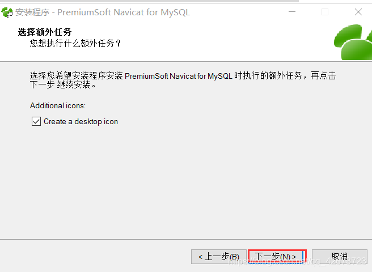Close the Navicat for MySQL installer
372x272 pixels.
[358, 12]
